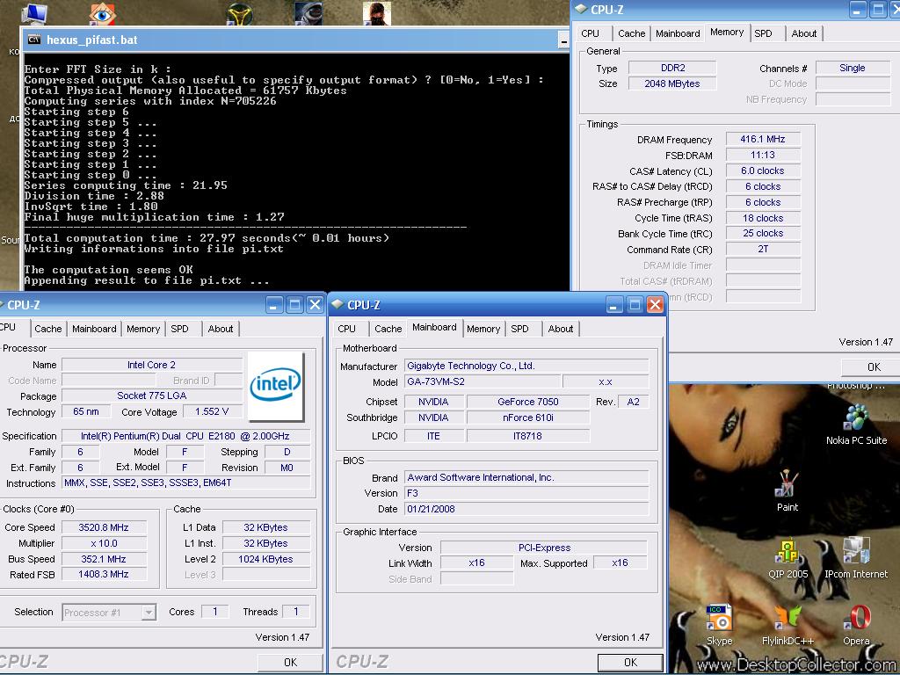
Task: Minimize the hexus_pifast.bat console window
Action: 562,40
